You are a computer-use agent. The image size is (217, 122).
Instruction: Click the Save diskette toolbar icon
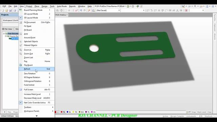pyautogui.click(x=10, y=11)
